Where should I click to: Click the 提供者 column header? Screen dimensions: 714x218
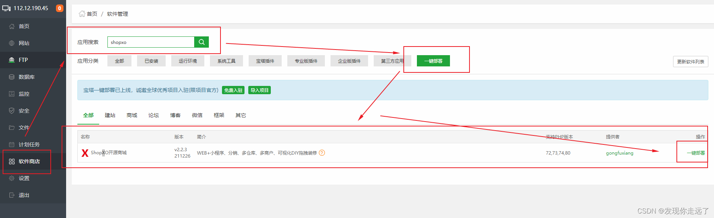tap(613, 137)
